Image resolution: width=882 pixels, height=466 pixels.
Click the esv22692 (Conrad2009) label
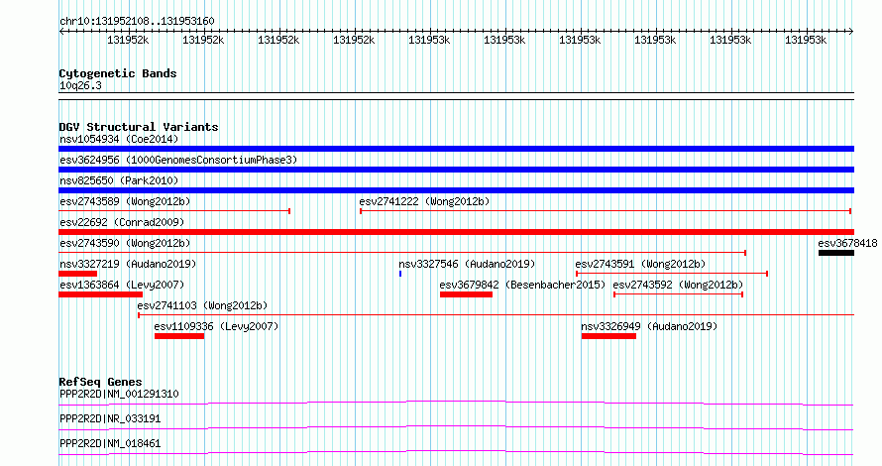click(122, 222)
